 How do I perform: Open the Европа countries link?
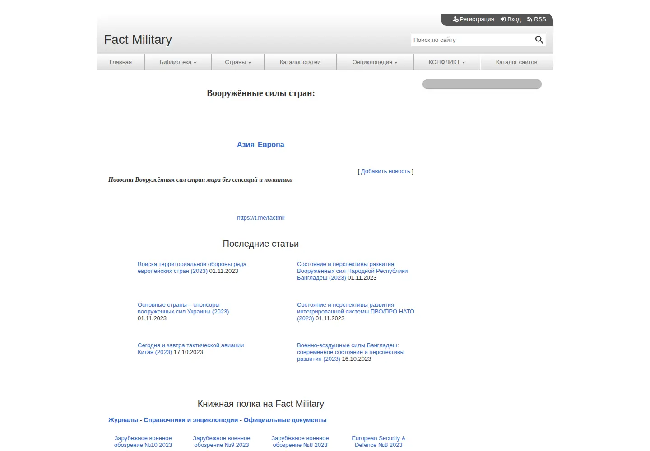coord(271,145)
